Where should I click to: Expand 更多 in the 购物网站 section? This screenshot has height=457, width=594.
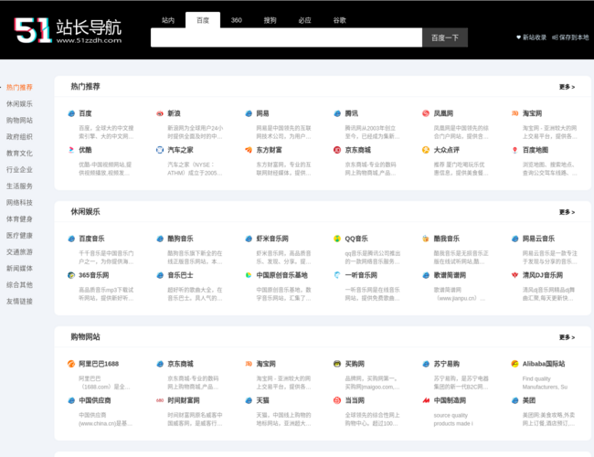point(567,337)
